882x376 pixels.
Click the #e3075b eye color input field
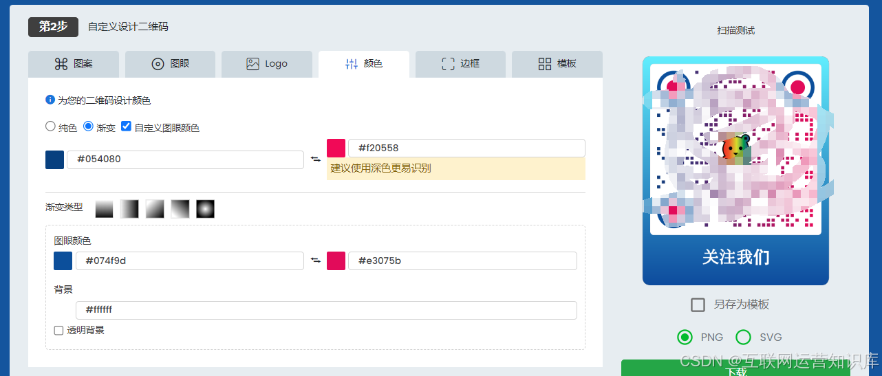point(462,261)
